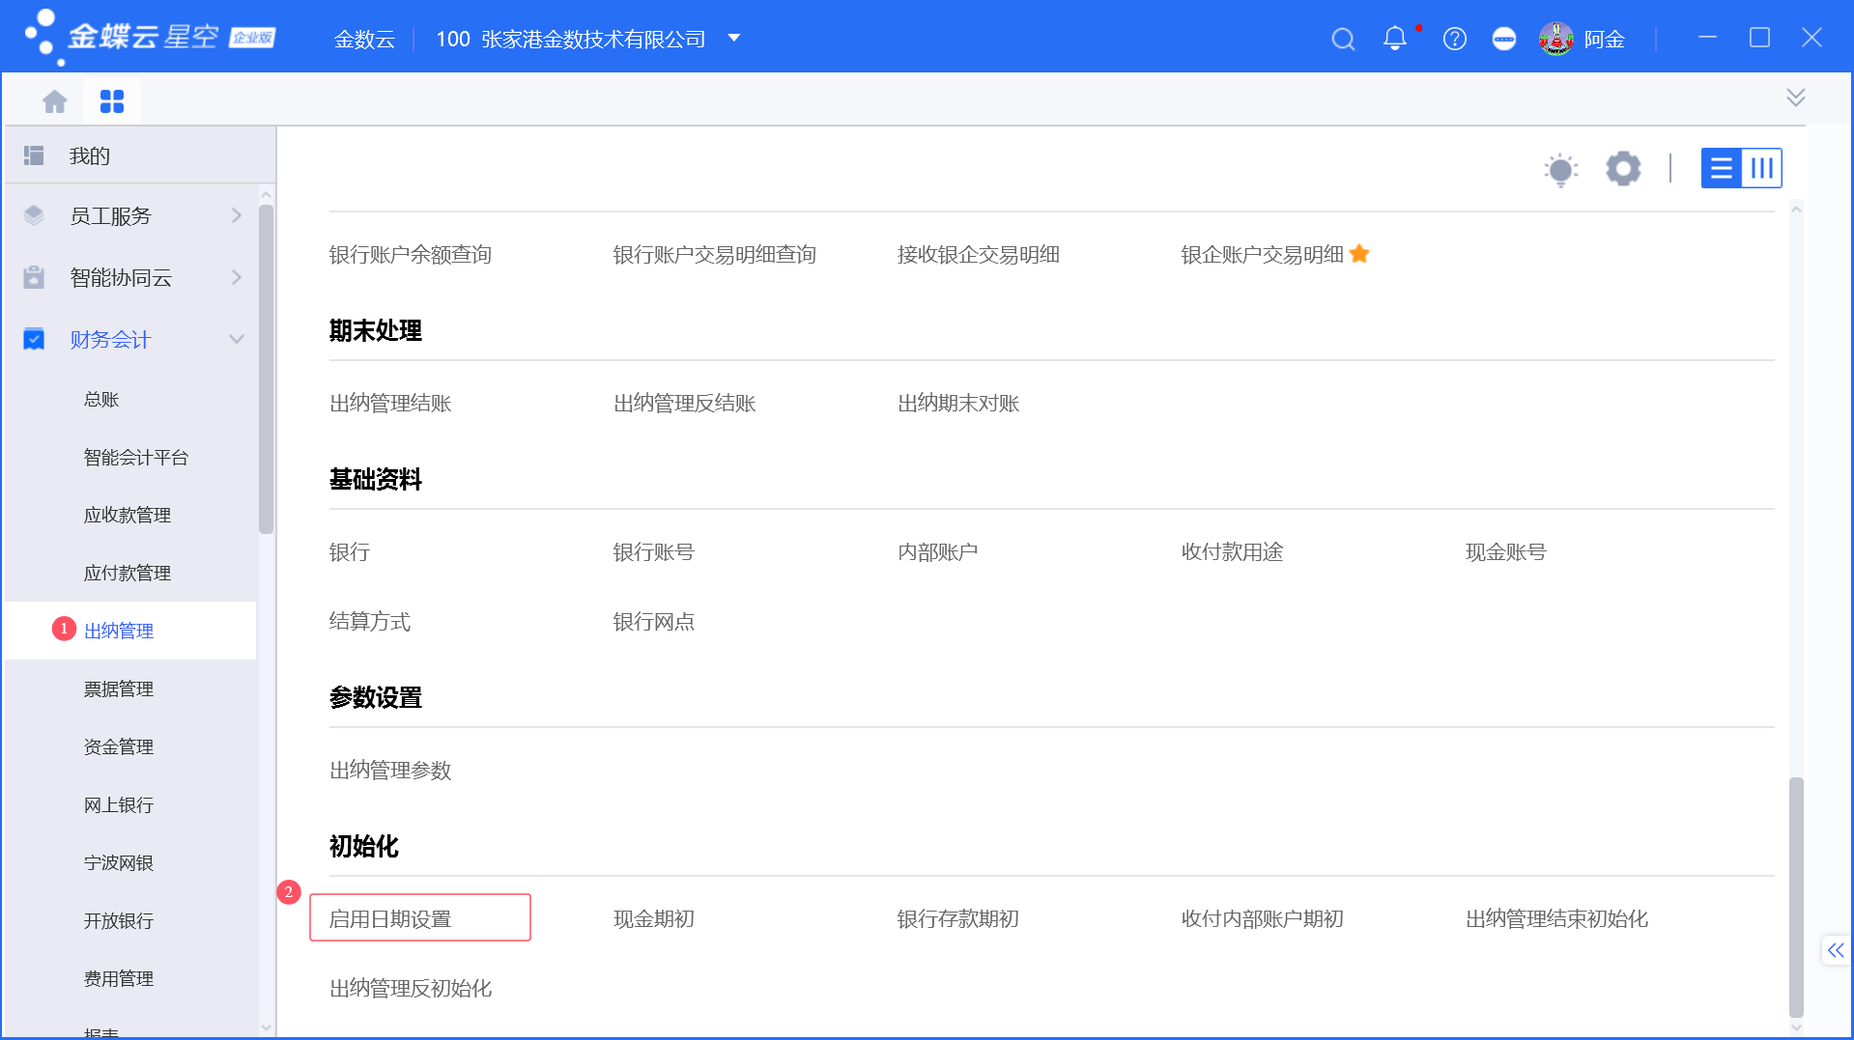Viewport: 1854px width, 1040px height.
Task: Open the gear settings icon
Action: [x=1623, y=168]
